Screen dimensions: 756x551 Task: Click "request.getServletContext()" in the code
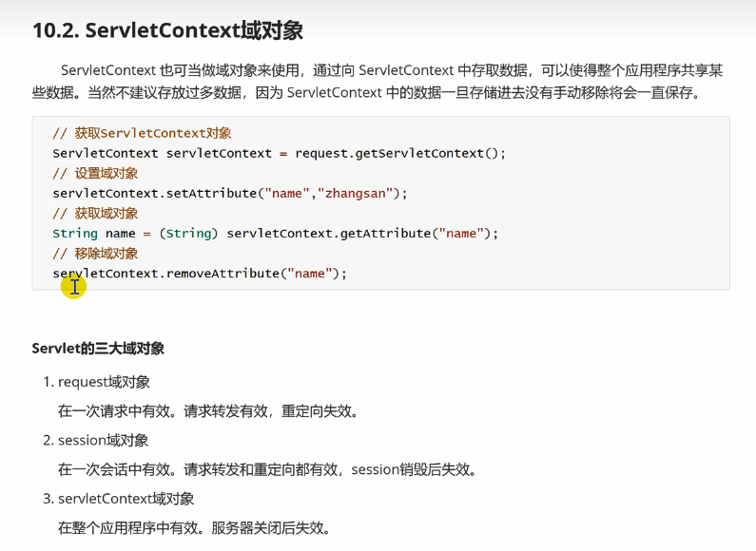(x=399, y=153)
